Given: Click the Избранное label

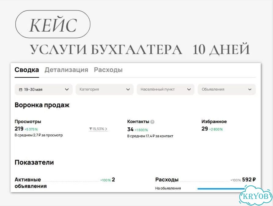Looking at the screenshot, I should click(x=214, y=122).
